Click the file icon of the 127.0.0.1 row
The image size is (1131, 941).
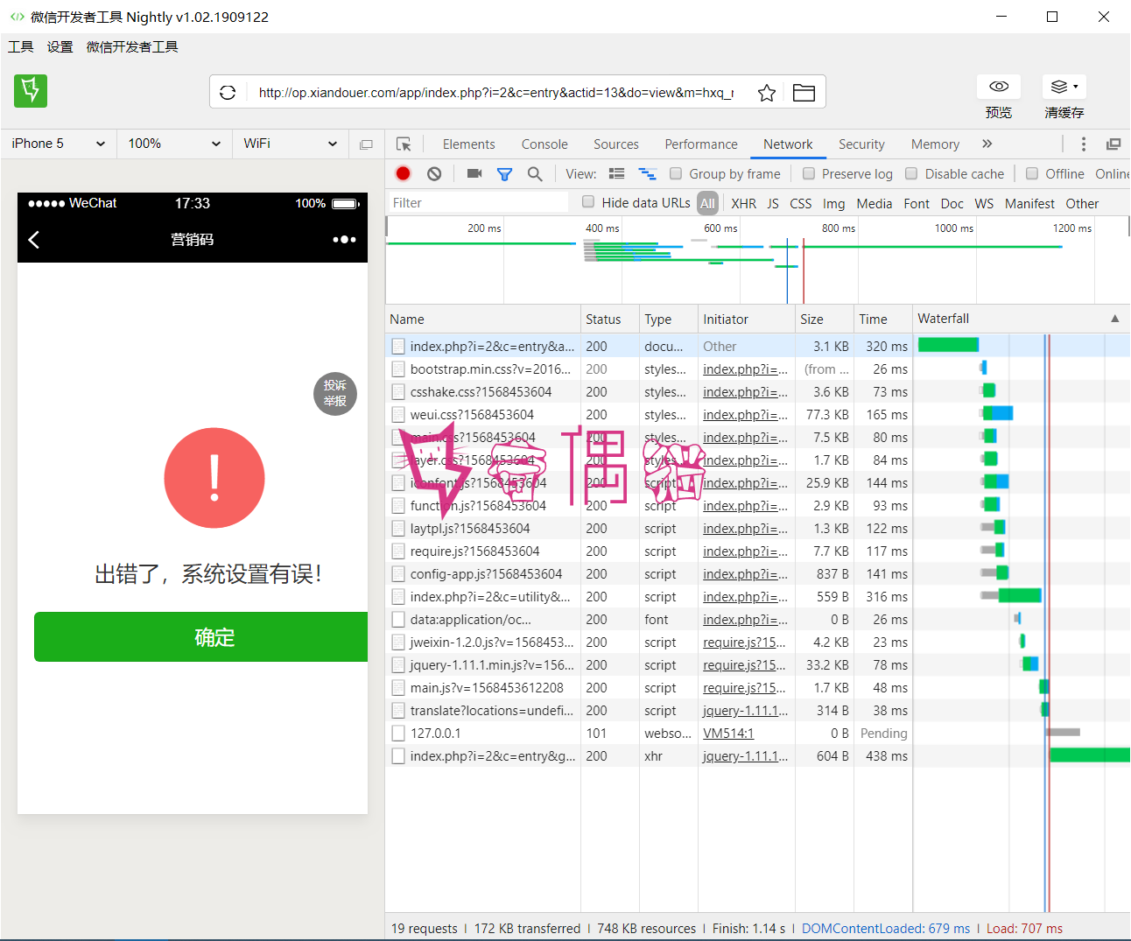coord(398,734)
